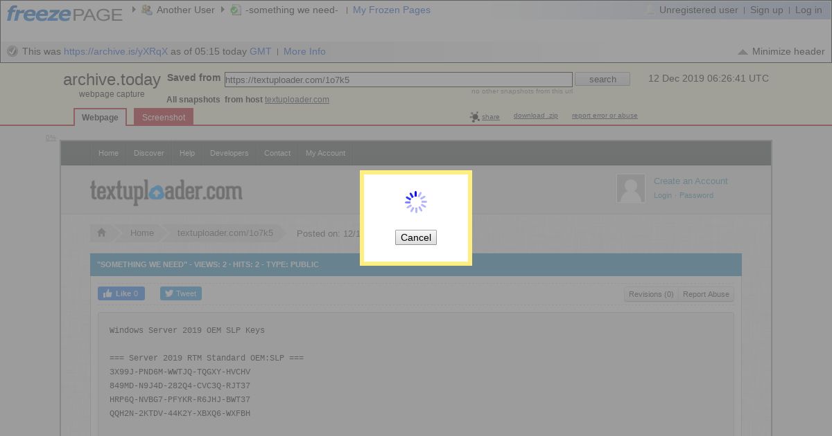The width and height of the screenshot is (832, 436).
Task: Open the Home nav menu item
Action: click(x=108, y=153)
